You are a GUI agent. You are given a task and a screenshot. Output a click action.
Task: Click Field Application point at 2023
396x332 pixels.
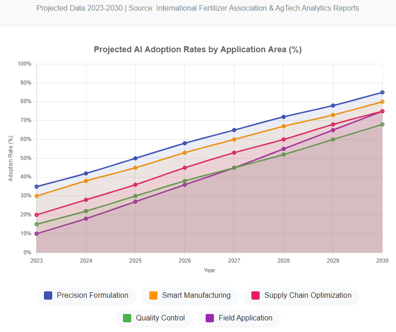coord(37,234)
